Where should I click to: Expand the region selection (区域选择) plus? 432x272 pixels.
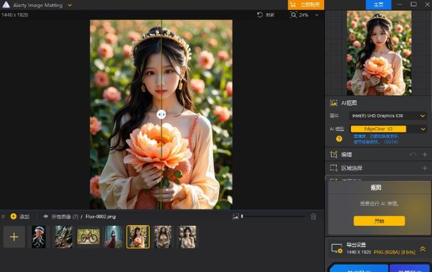pyautogui.click(x=425, y=168)
